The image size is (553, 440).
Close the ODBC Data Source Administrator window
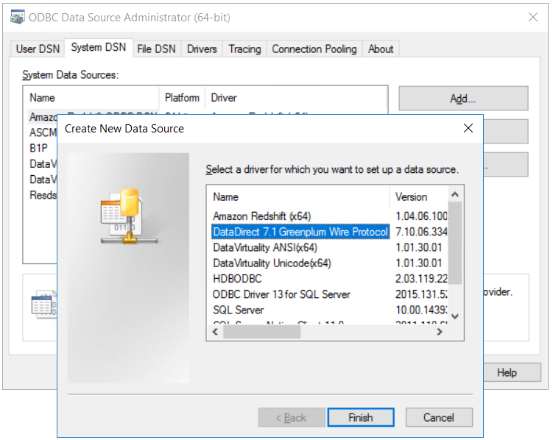[x=533, y=17]
